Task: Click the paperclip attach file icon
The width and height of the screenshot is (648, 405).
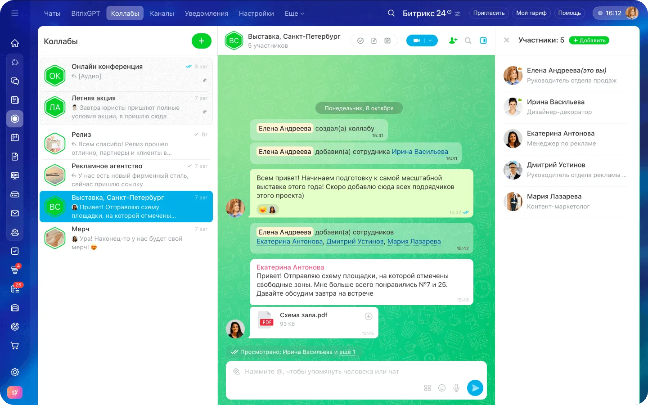Action: [x=236, y=372]
